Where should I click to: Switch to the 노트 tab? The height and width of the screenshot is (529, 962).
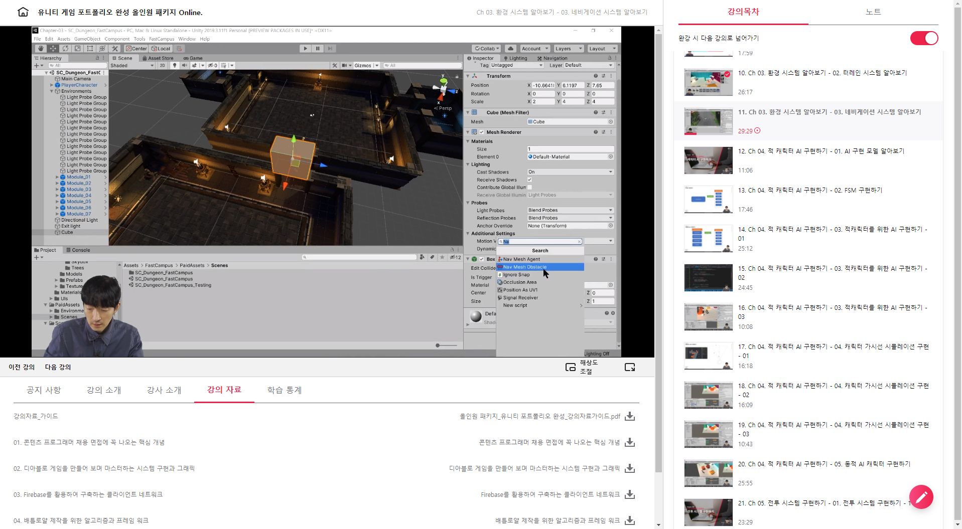tap(873, 12)
